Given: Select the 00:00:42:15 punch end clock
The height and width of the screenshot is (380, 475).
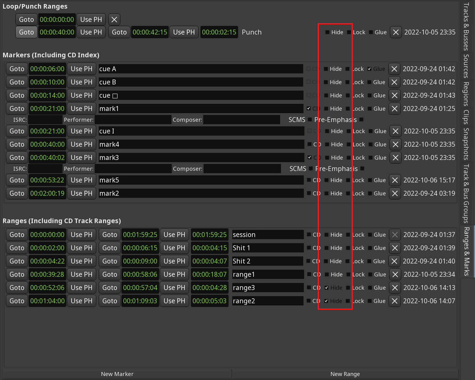Looking at the screenshot, I should (150, 32).
